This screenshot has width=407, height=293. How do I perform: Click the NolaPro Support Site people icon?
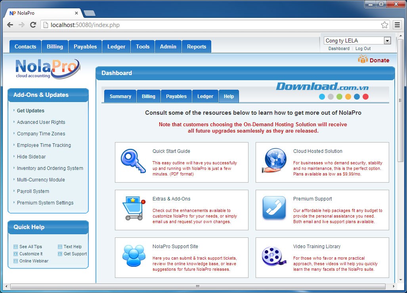[134, 256]
